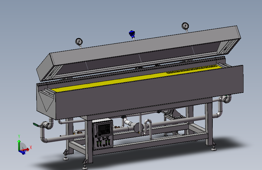Select the blue sensor head atop the lid
Viewport: 262px width, 170px height.
pos(132,34)
